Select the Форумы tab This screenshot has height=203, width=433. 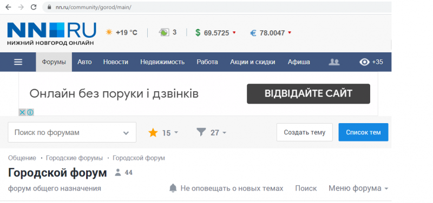point(54,62)
